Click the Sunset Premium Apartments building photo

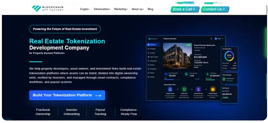pyautogui.click(x=178, y=56)
